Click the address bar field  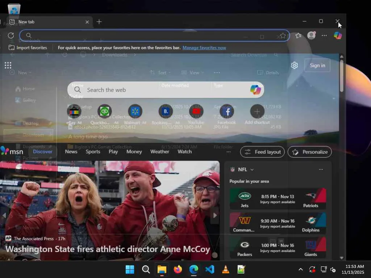(x=154, y=35)
